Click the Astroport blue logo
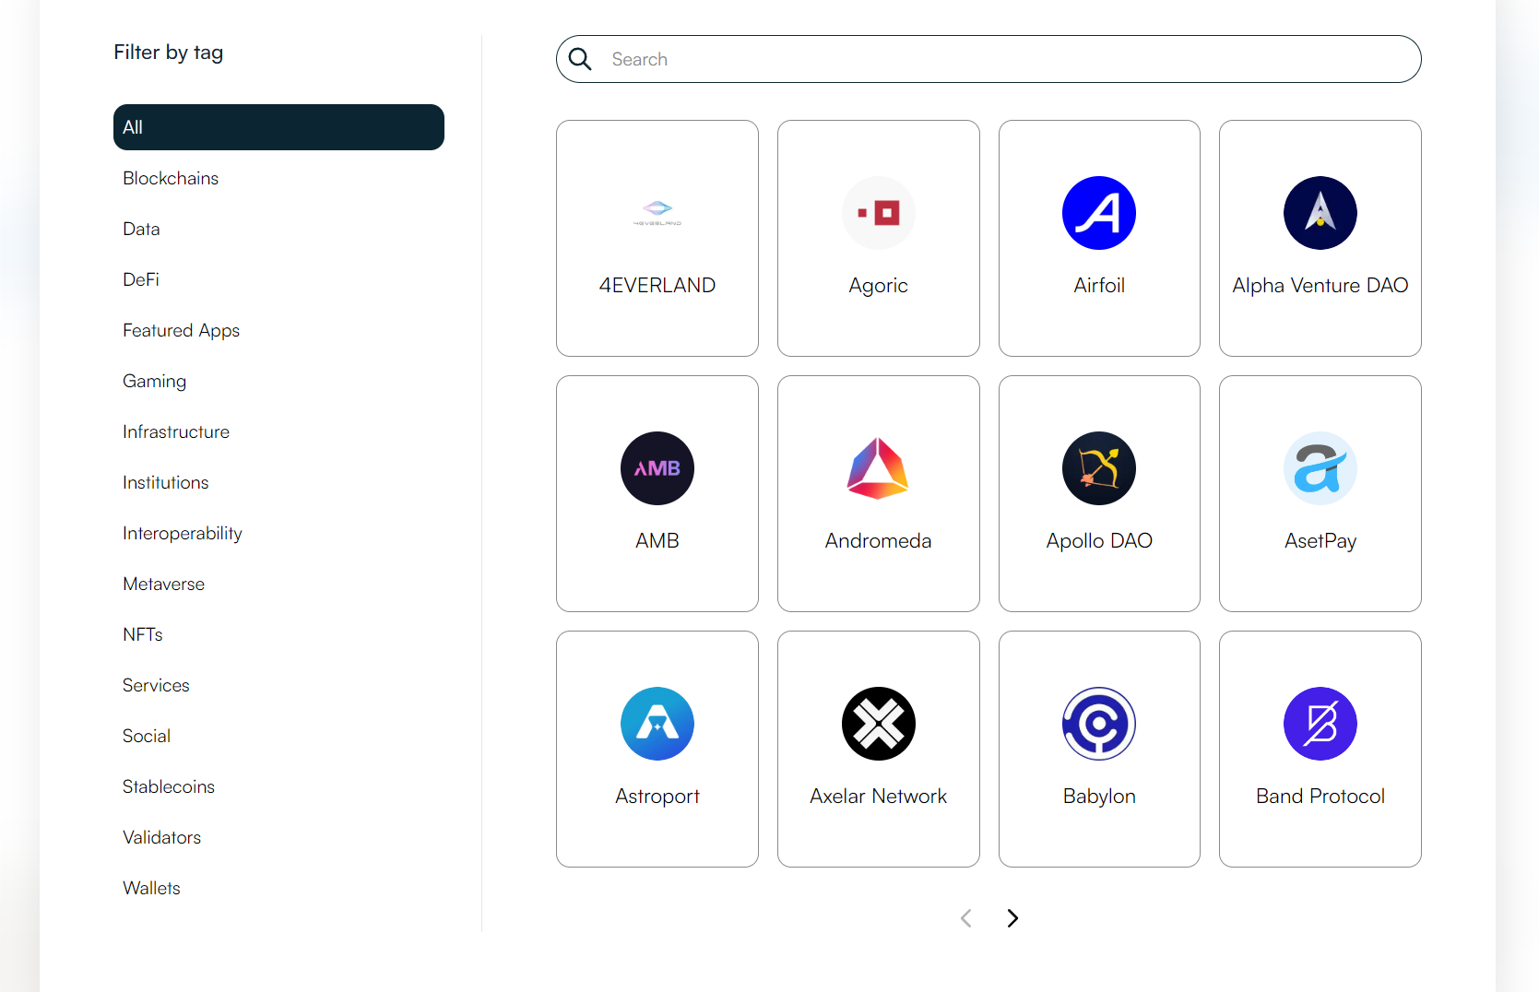This screenshot has height=992, width=1539. (x=657, y=724)
